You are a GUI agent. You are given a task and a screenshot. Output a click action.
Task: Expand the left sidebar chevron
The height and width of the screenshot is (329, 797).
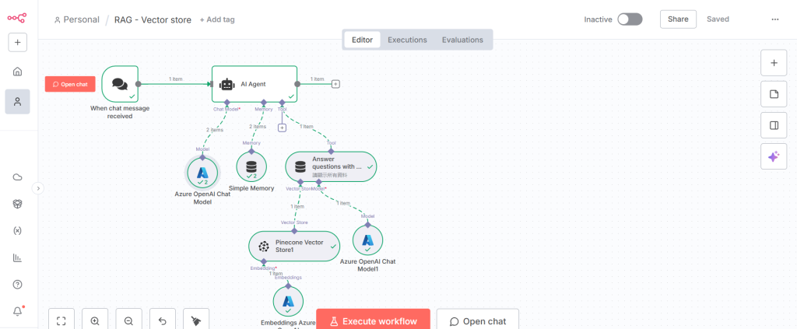click(x=38, y=187)
